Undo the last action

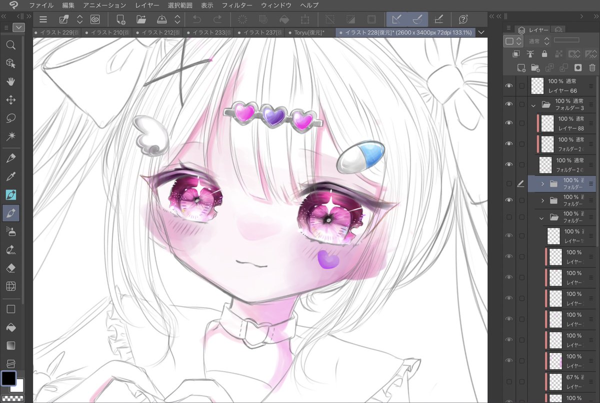(196, 19)
